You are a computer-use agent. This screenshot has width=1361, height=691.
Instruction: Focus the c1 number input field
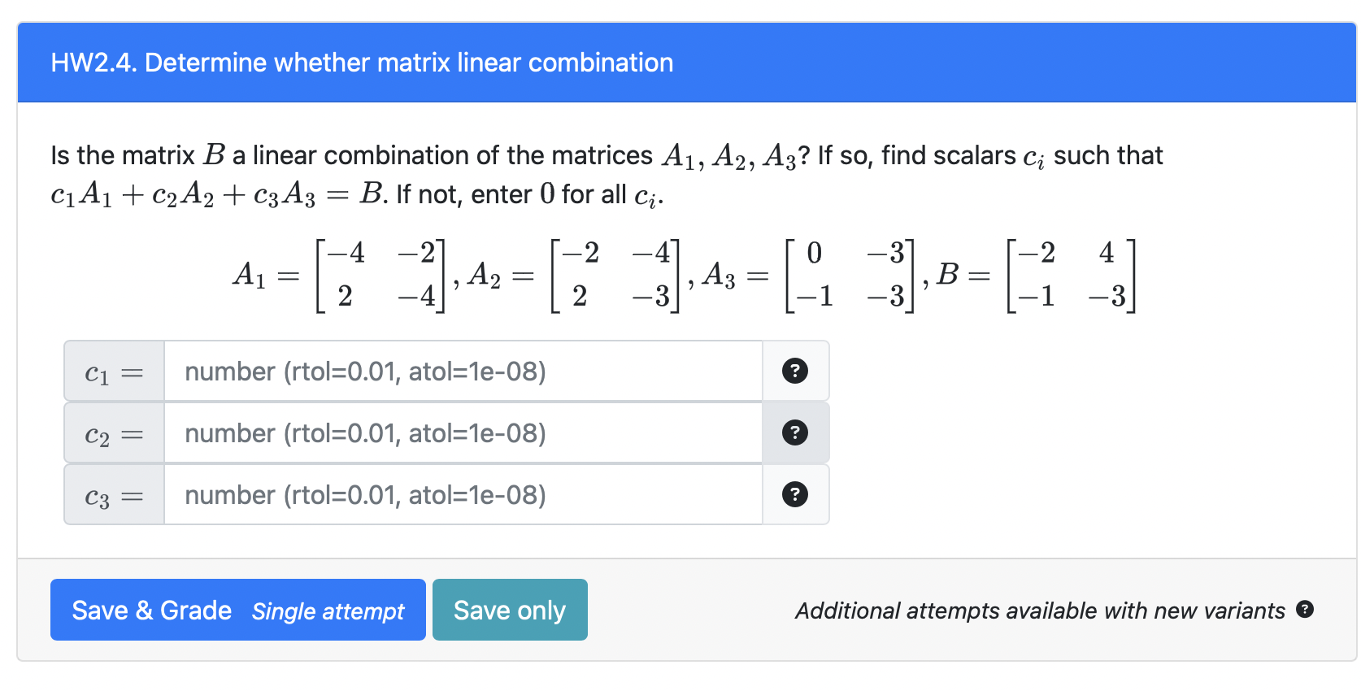[x=463, y=371]
